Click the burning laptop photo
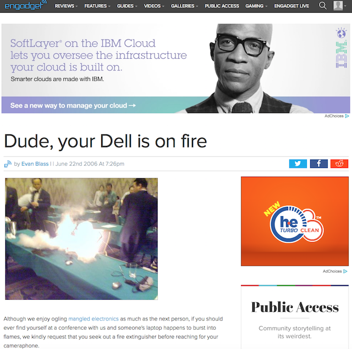Screen dimensions: 352x349 (x=81, y=239)
